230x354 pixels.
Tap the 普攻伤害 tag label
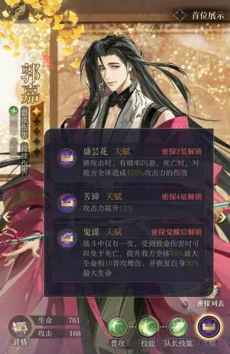[x=24, y=123]
